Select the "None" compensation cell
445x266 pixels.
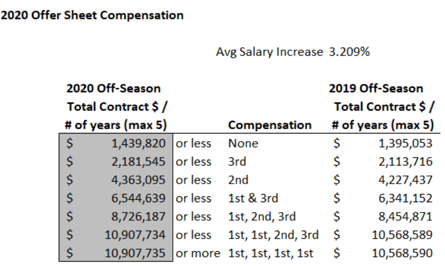pos(243,143)
